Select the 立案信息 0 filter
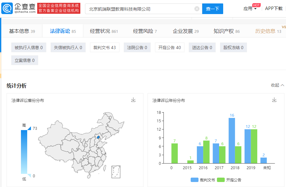 (25, 60)
